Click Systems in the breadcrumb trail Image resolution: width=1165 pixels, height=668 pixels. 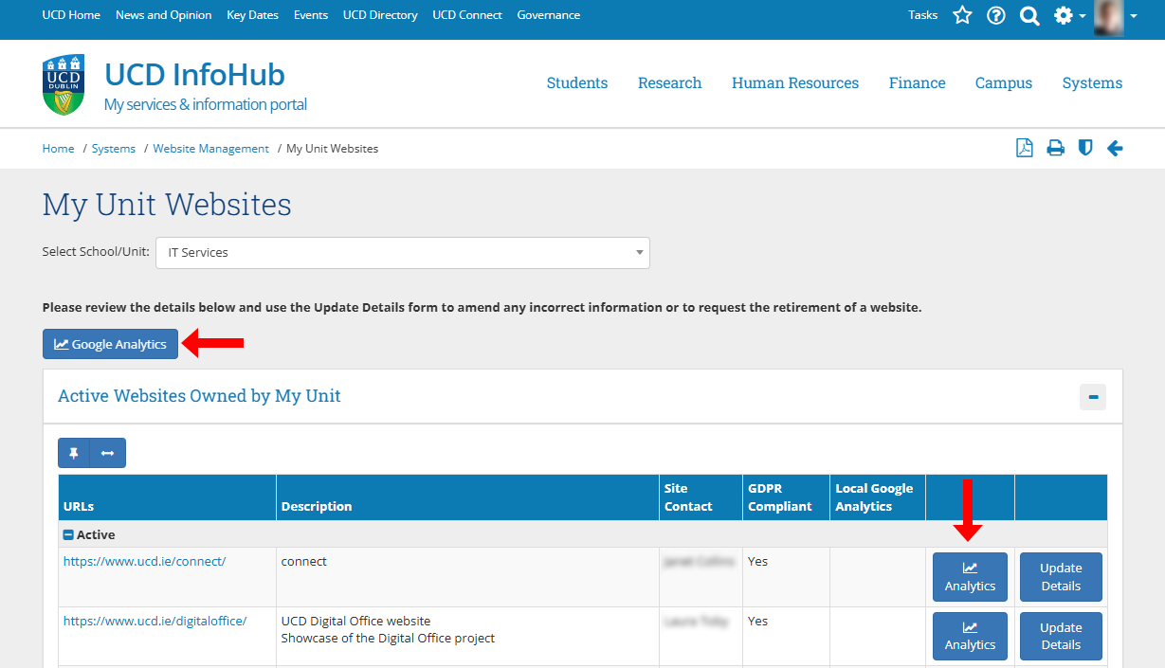[x=113, y=148]
